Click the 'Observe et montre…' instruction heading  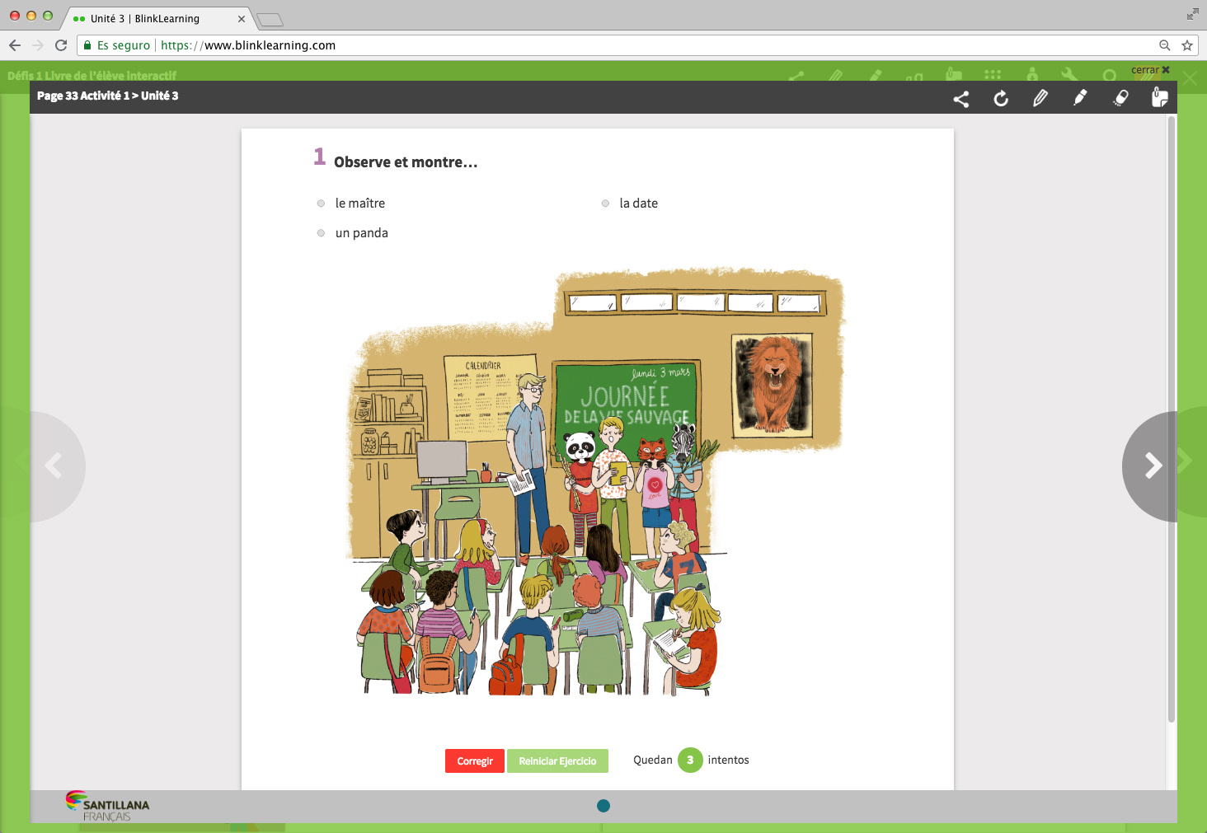coord(406,162)
